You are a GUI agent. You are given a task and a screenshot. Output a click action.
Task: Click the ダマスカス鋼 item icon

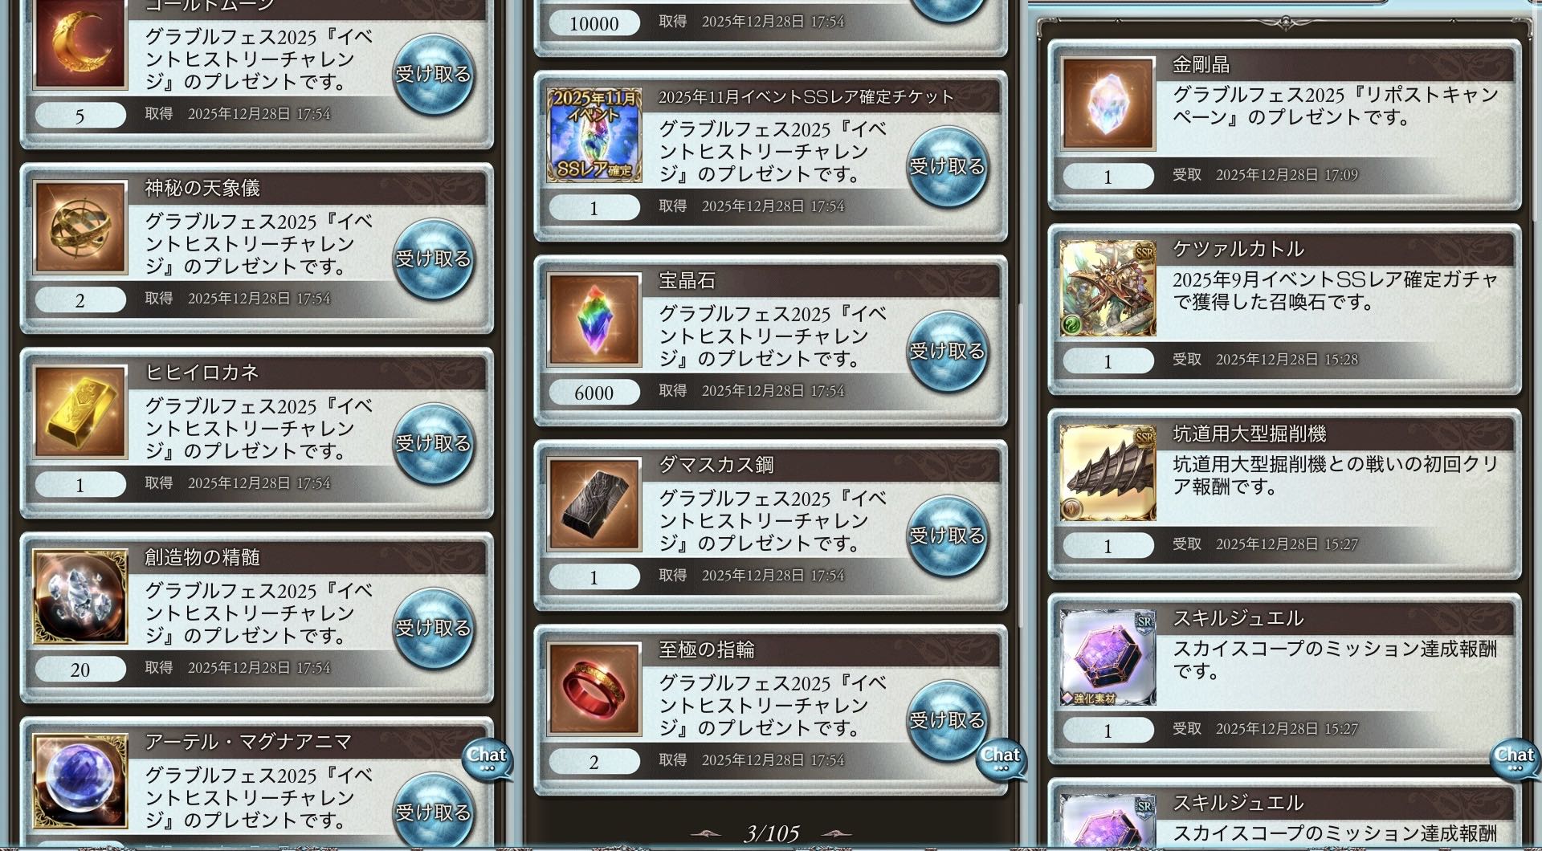[x=594, y=504]
